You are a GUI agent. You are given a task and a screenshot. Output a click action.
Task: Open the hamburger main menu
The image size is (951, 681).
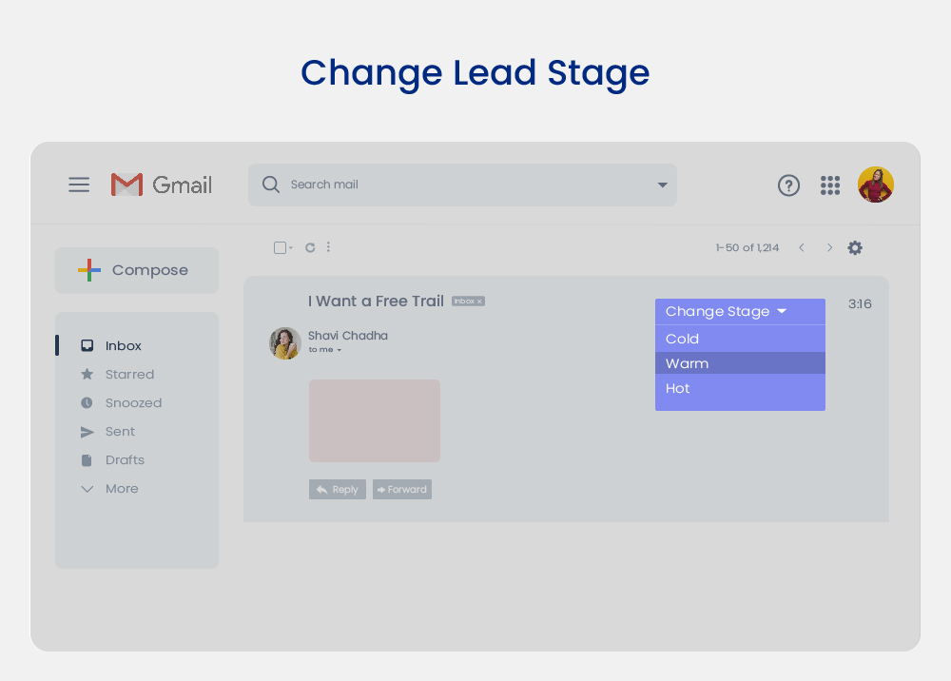click(79, 185)
